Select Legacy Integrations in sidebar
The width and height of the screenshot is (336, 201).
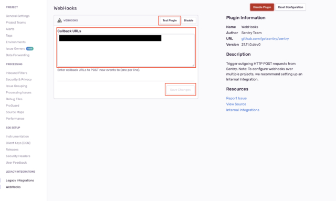[20, 181]
